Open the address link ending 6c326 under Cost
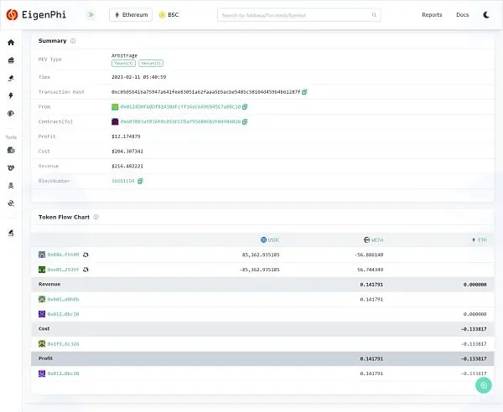 pyautogui.click(x=63, y=344)
